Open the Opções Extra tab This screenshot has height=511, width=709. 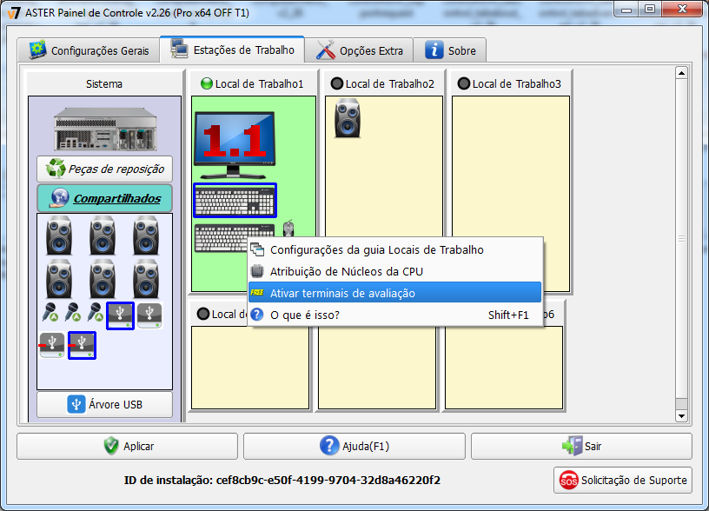[359, 50]
